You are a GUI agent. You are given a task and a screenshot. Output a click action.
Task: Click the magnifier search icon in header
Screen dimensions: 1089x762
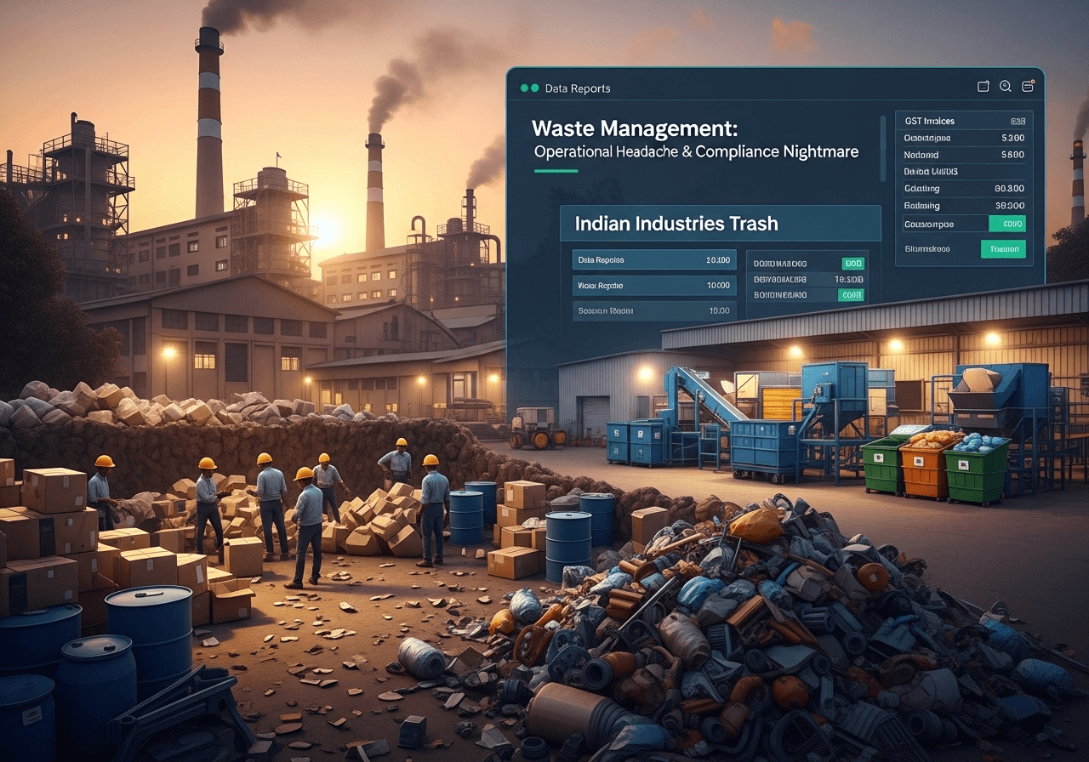click(1005, 86)
